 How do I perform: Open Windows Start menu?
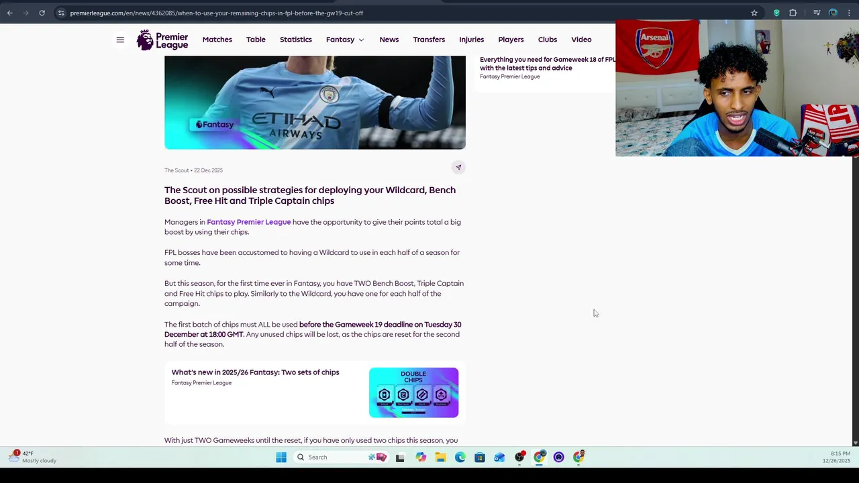tap(281, 458)
